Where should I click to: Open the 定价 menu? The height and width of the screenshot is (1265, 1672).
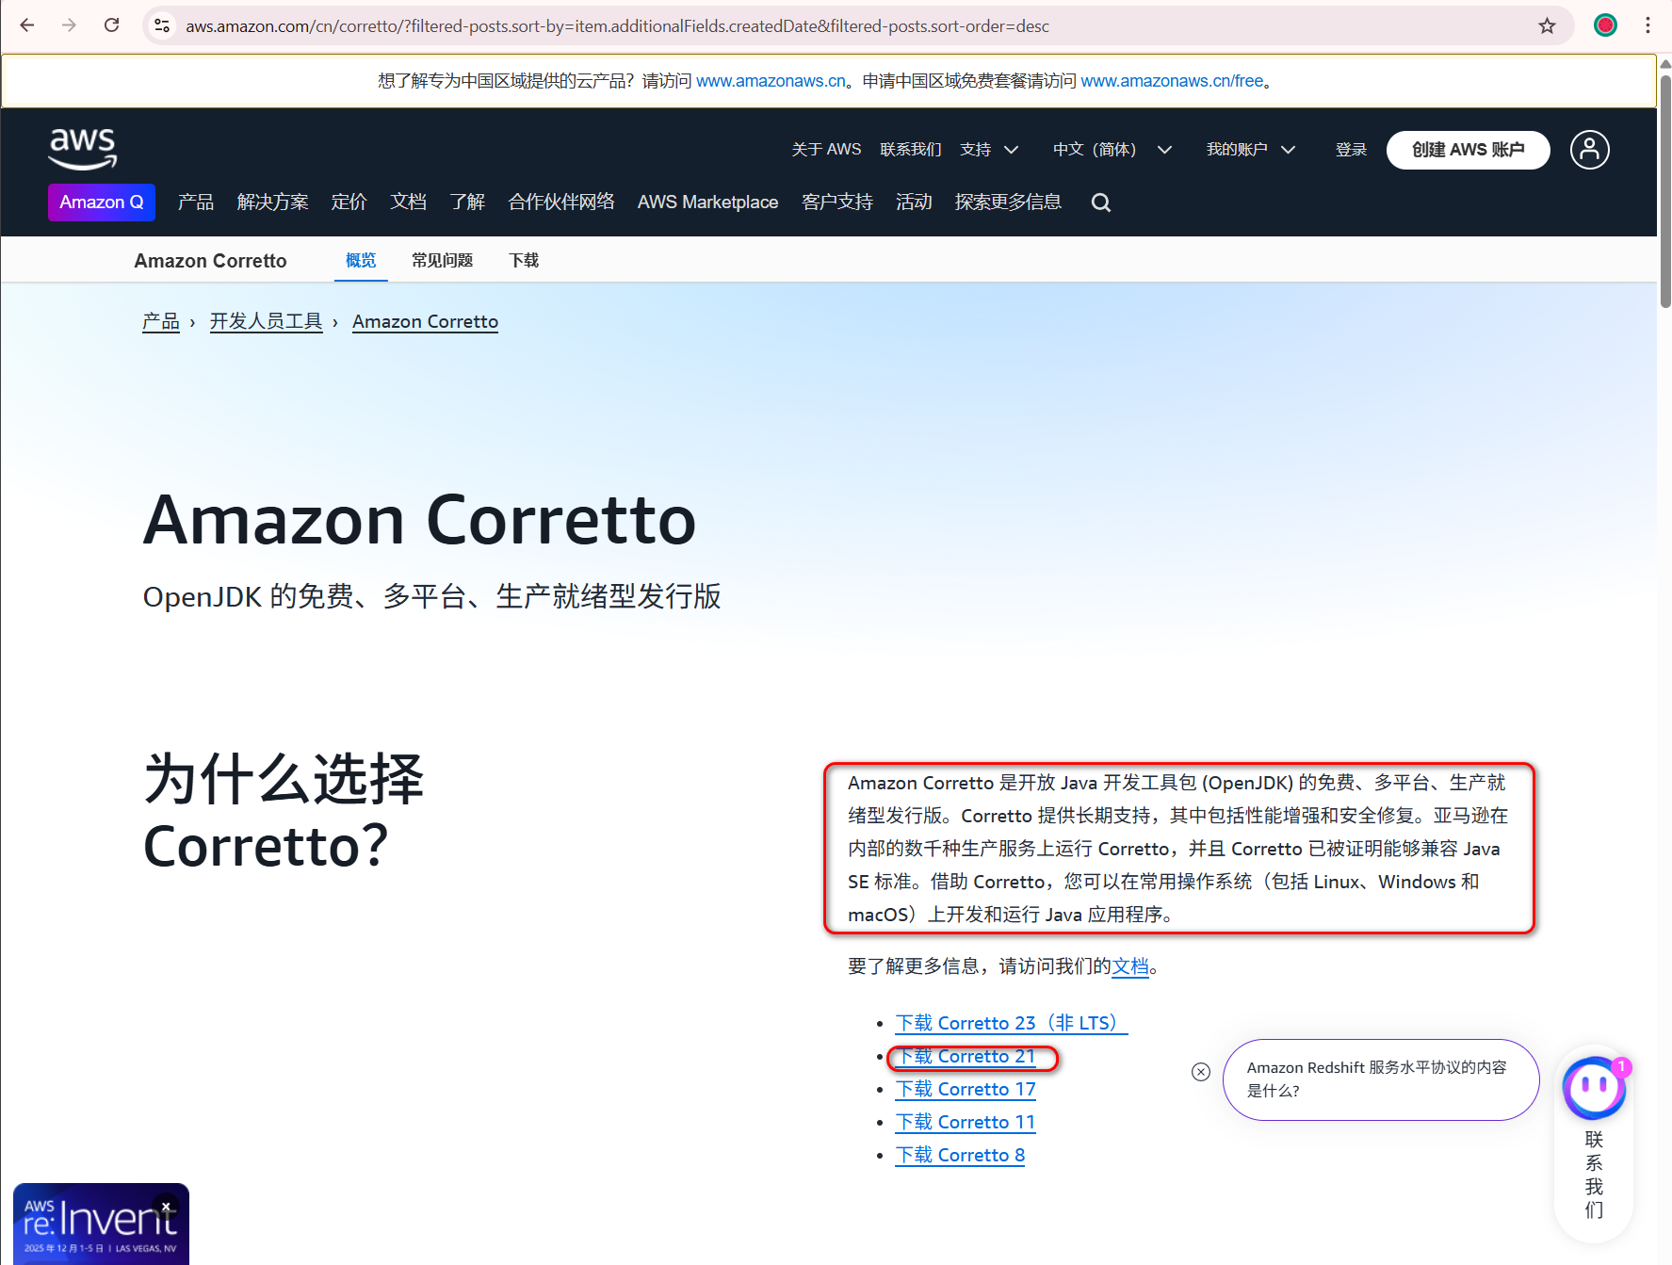point(349,203)
